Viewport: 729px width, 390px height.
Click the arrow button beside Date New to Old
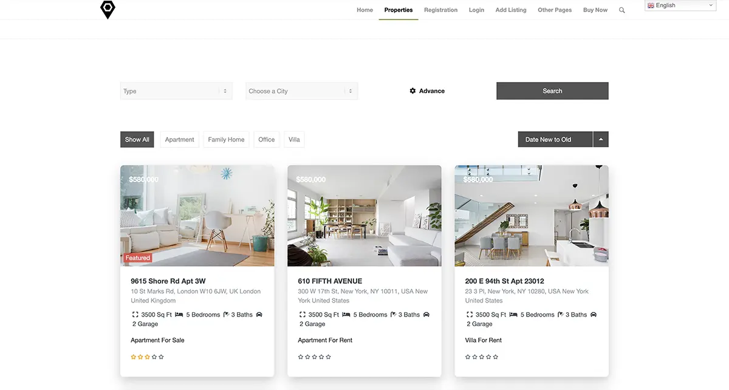(x=601, y=140)
